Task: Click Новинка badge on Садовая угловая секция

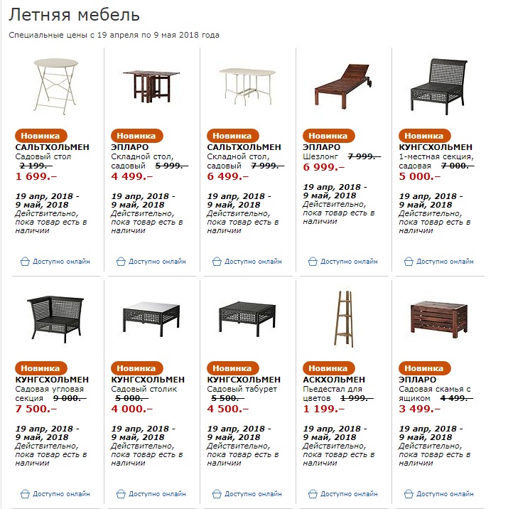Action: pyautogui.click(x=40, y=368)
